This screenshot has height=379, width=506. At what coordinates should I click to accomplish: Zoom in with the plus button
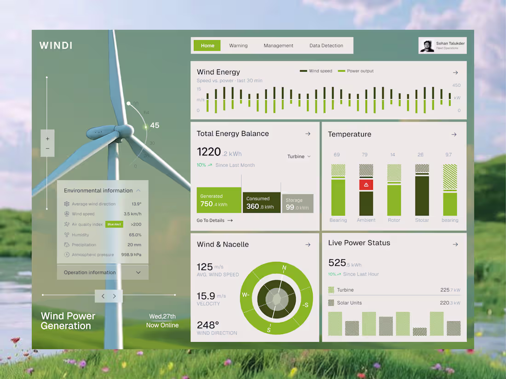(47, 139)
